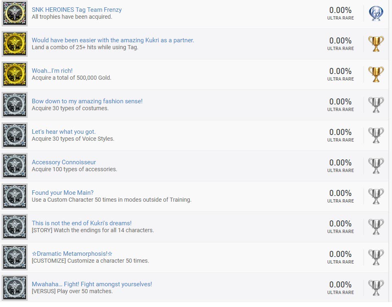Click silver trophy icon for Mwahaha Fight trophy

click(x=376, y=288)
